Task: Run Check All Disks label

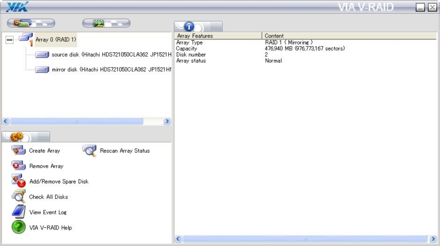Action: (x=48, y=197)
